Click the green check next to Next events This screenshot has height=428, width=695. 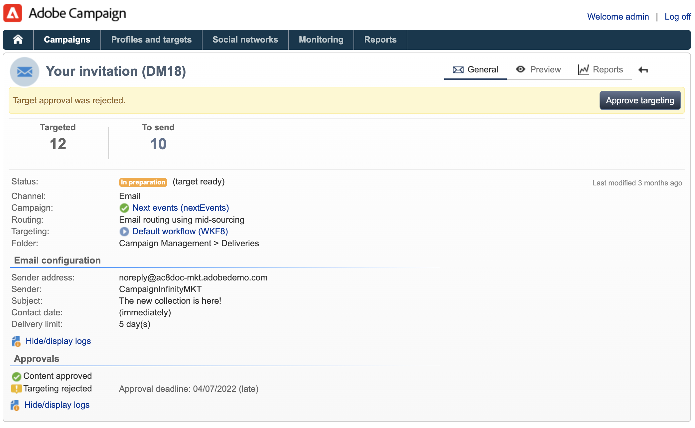click(x=124, y=208)
